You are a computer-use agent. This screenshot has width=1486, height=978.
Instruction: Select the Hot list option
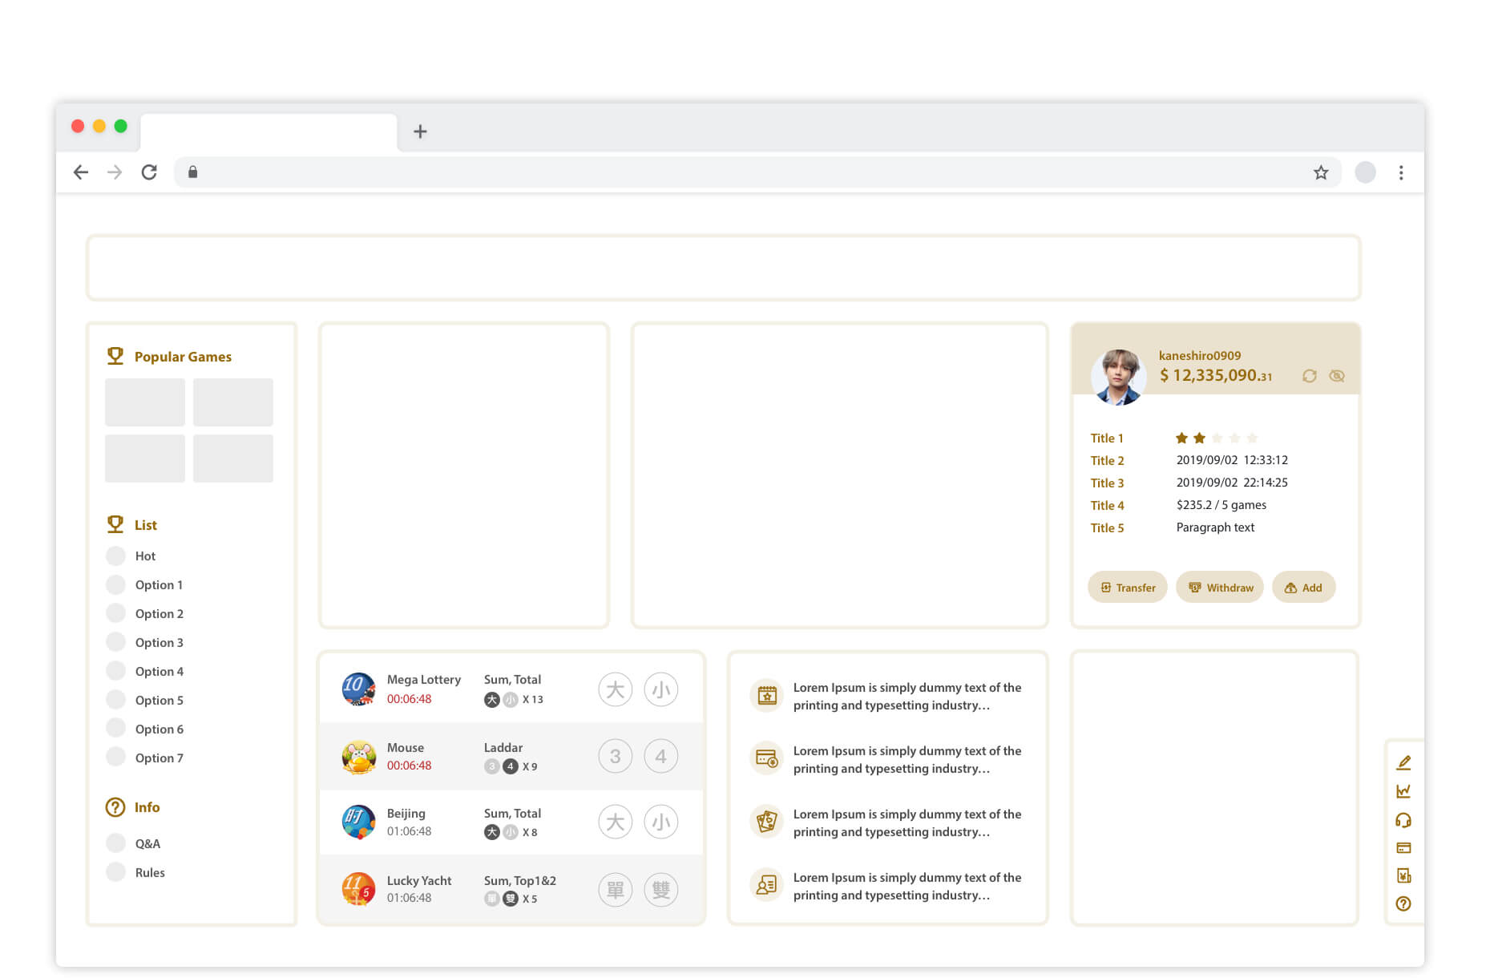(x=131, y=556)
